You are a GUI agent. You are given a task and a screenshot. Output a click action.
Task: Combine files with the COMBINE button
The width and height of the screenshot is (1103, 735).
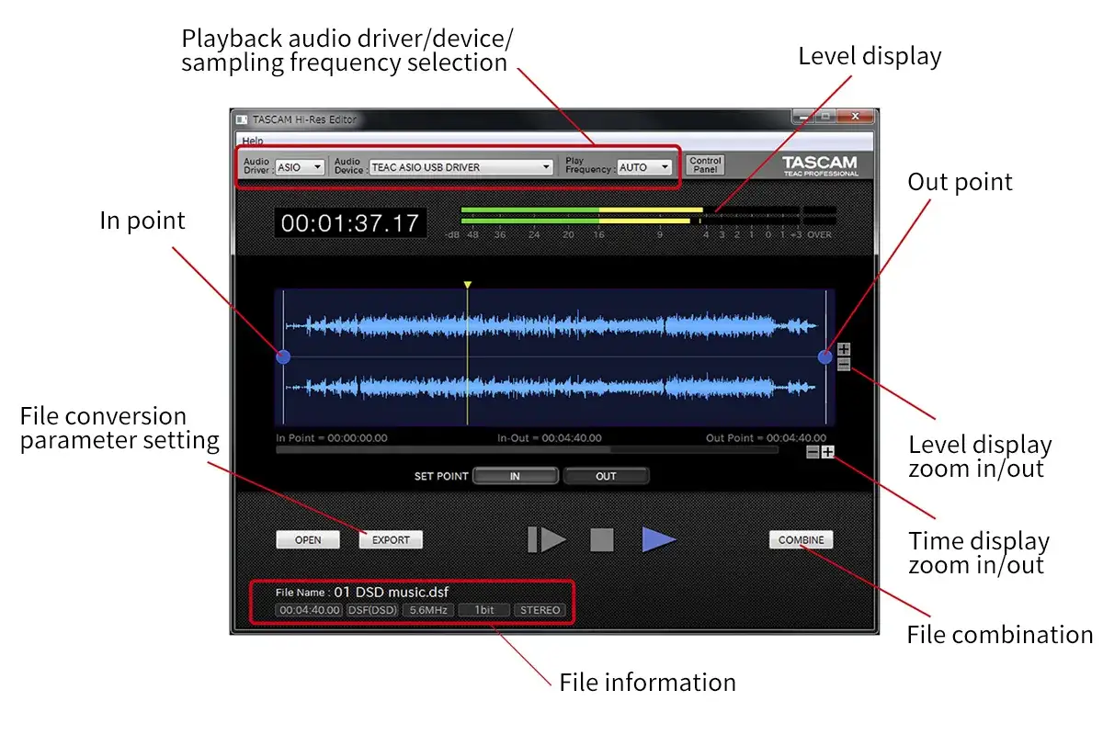point(800,539)
